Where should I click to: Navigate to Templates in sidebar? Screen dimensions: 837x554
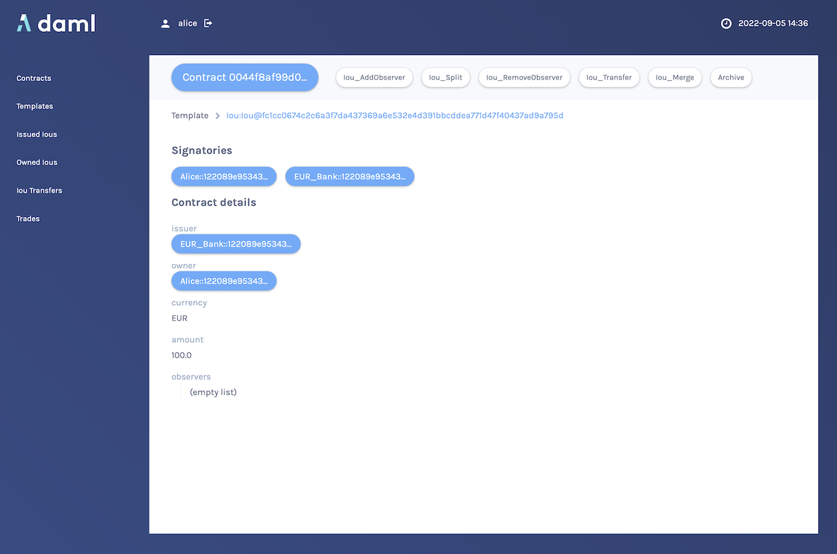35,105
